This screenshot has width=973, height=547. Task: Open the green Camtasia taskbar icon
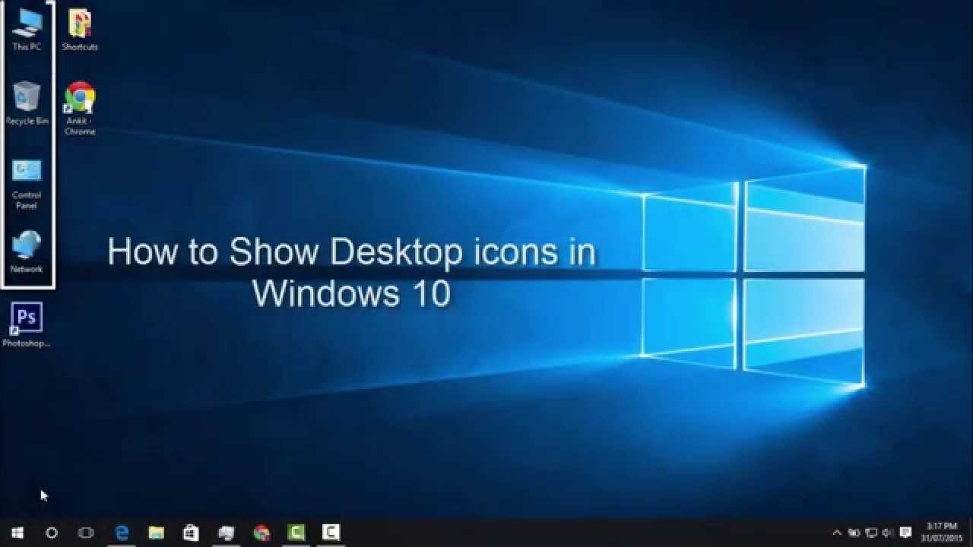(x=296, y=533)
